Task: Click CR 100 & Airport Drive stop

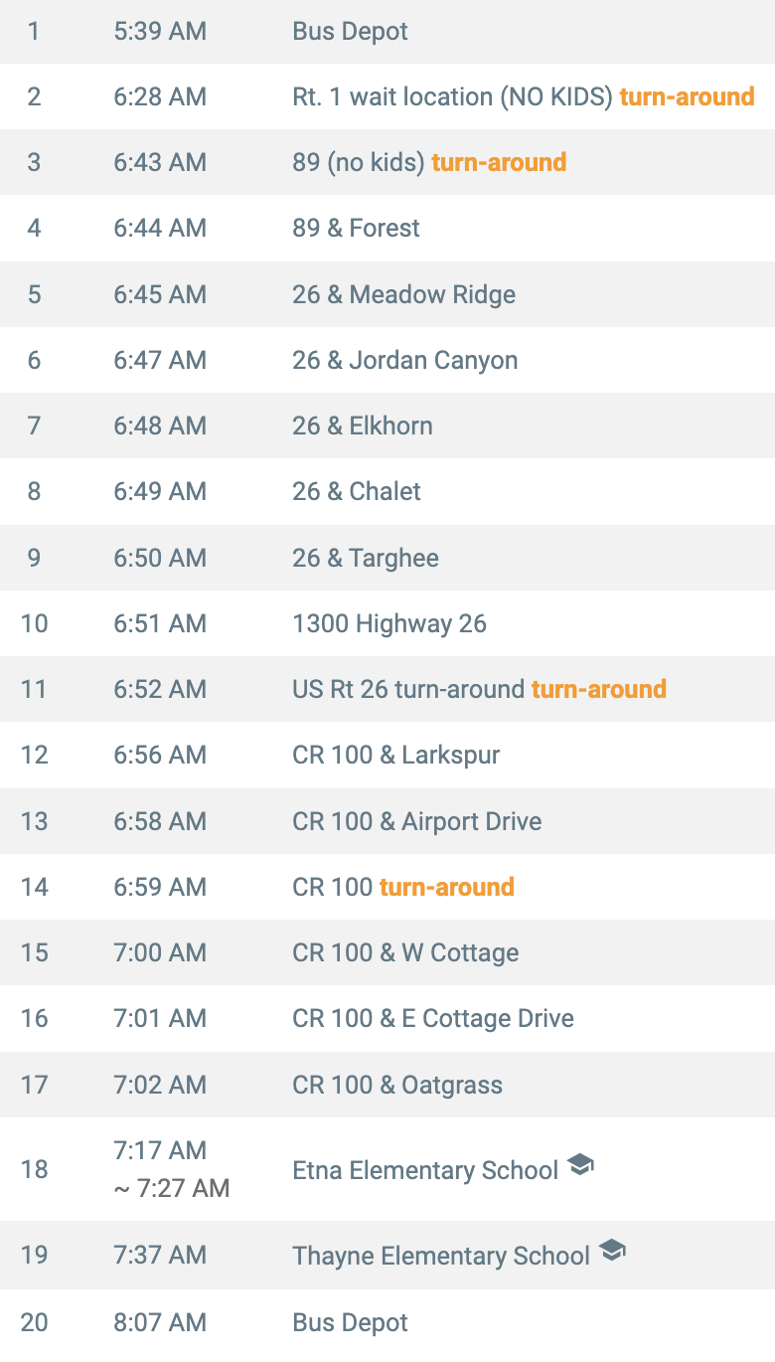Action: click(417, 821)
